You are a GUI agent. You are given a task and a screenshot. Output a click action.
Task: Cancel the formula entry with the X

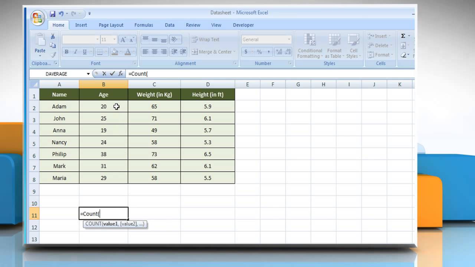click(x=104, y=74)
